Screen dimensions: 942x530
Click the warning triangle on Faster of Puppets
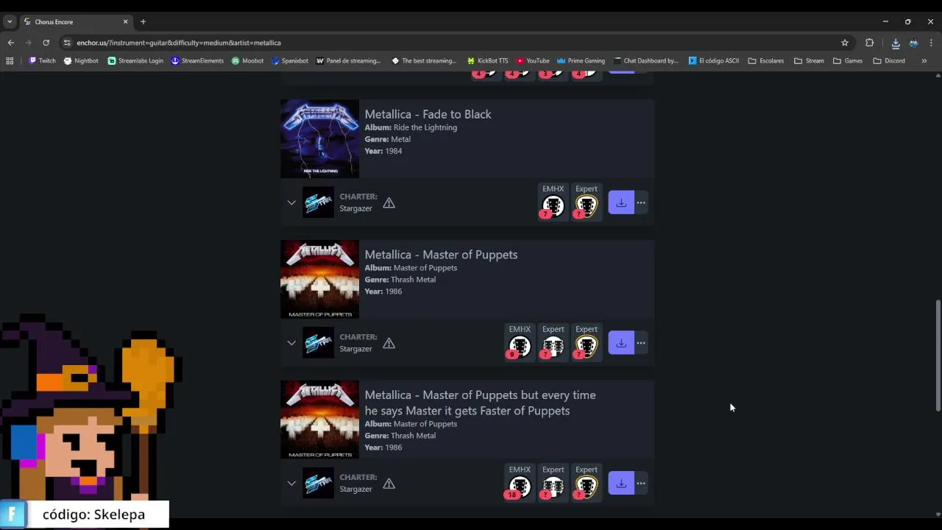tap(389, 484)
